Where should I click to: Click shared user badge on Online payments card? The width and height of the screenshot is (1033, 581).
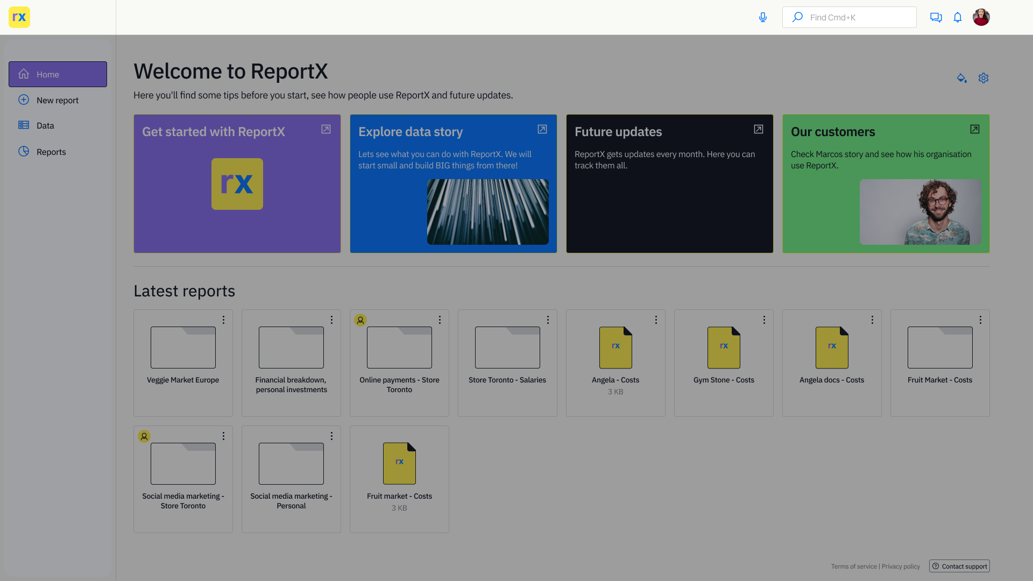pos(360,320)
